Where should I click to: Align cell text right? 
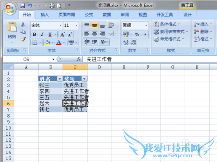click(x=102, y=34)
